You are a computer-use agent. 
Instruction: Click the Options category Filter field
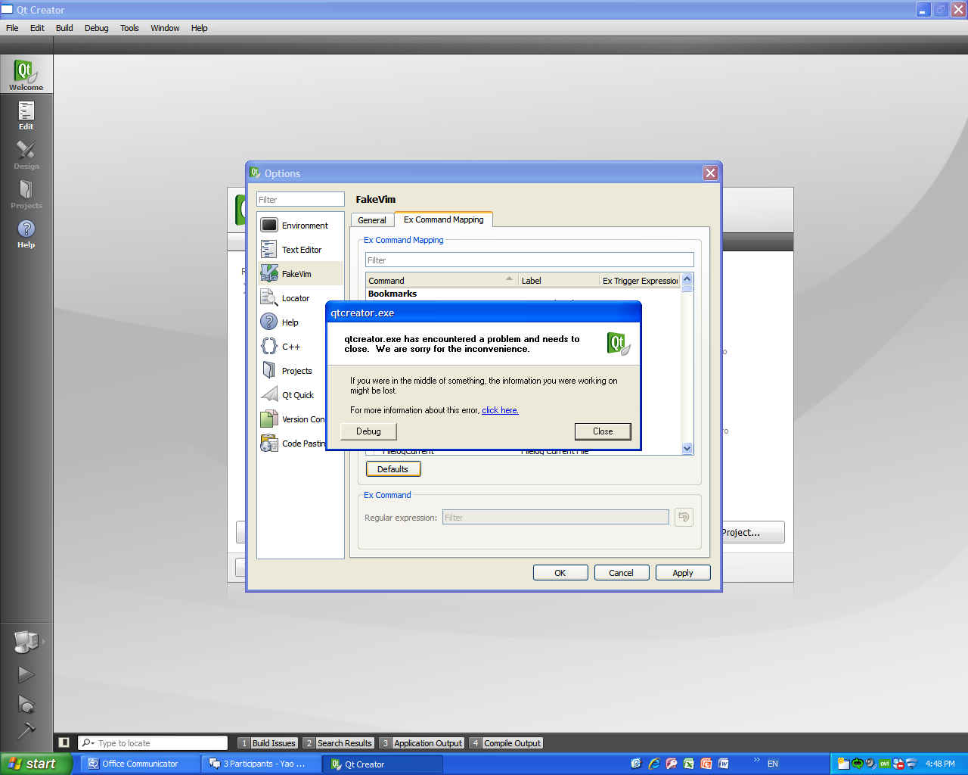[300, 200]
